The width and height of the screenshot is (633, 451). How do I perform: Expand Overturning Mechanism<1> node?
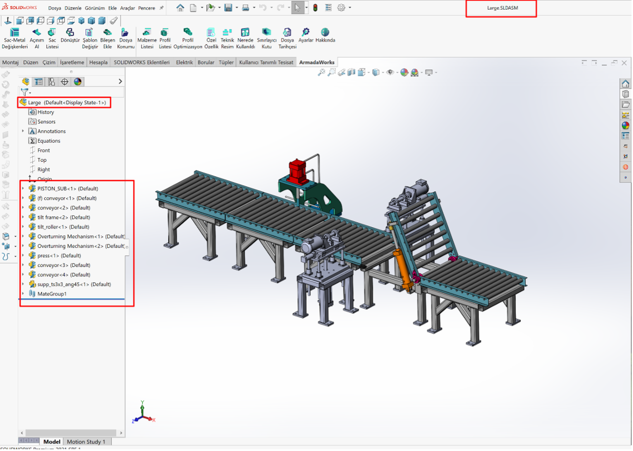(x=23, y=236)
